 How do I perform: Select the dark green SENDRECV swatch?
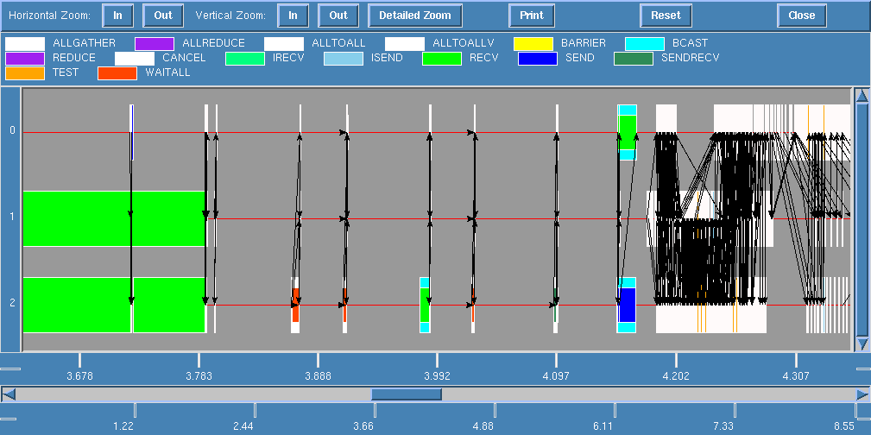pos(634,59)
